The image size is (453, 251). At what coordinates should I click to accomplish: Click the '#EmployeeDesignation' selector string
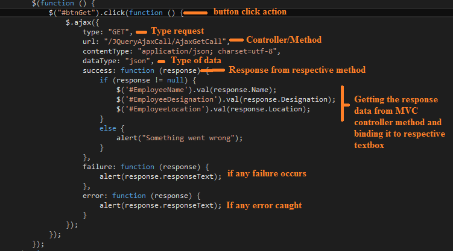(x=166, y=99)
